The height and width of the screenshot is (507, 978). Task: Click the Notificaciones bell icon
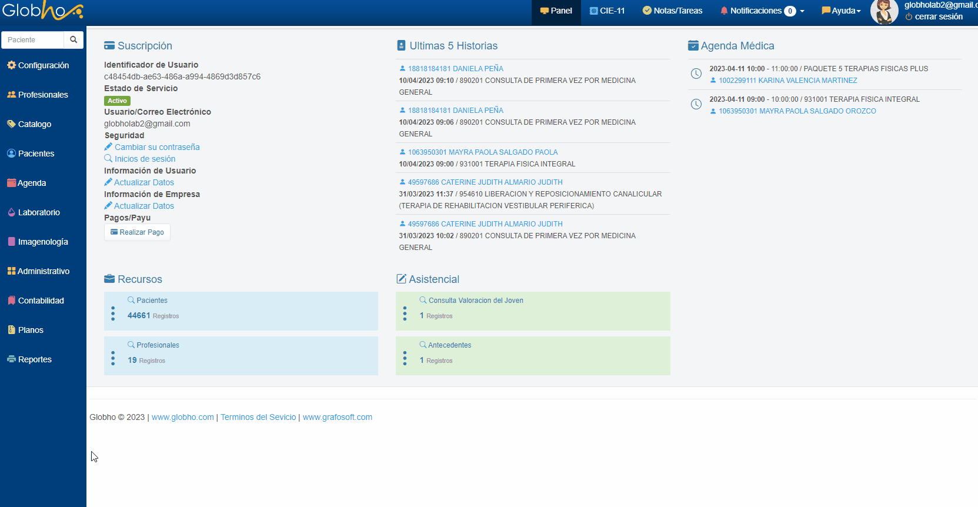point(724,11)
